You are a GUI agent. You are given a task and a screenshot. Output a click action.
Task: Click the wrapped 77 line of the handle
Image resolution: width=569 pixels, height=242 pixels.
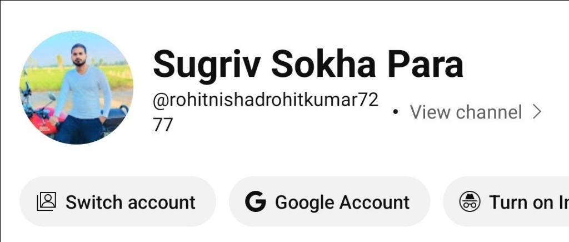(x=163, y=124)
